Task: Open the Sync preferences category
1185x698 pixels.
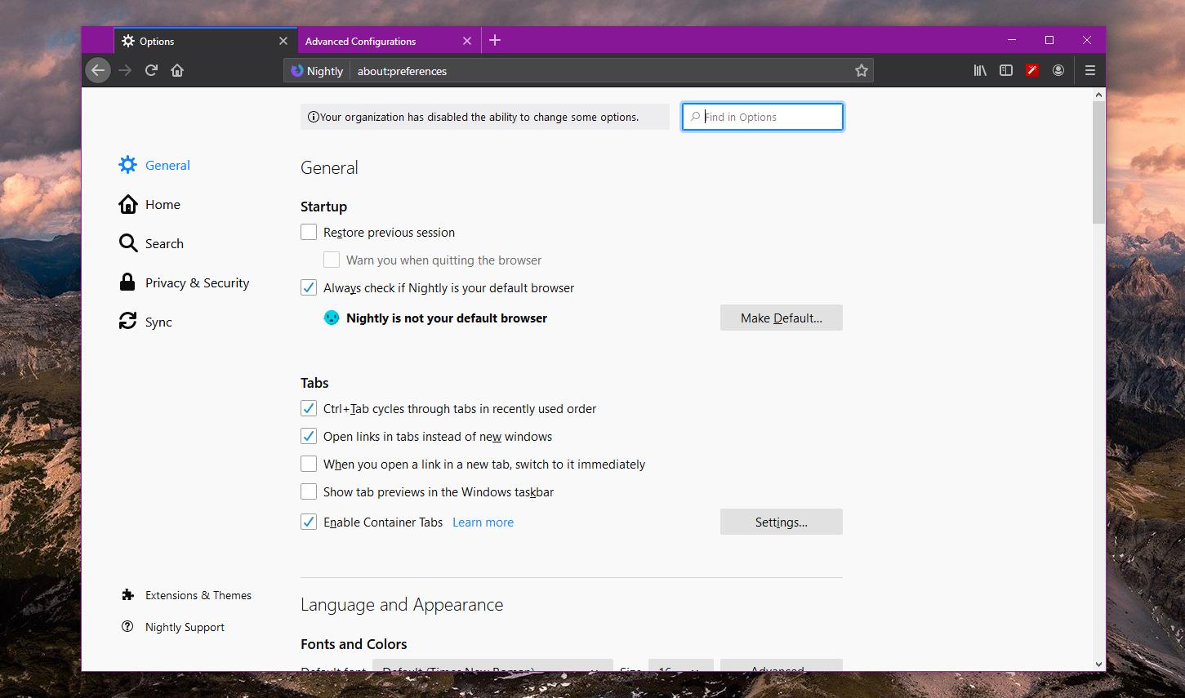Action: tap(145, 322)
